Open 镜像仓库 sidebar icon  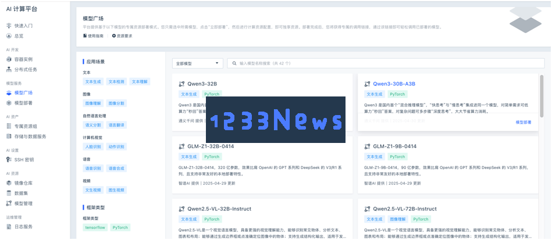point(9,183)
